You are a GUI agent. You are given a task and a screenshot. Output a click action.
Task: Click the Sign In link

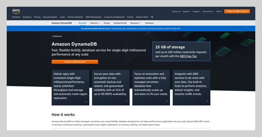[219, 11]
